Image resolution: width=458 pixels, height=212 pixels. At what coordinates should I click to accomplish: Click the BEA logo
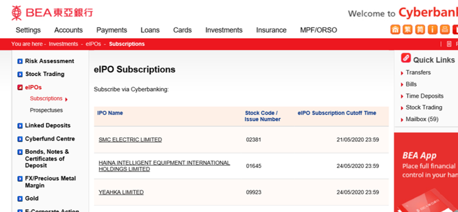pos(52,13)
